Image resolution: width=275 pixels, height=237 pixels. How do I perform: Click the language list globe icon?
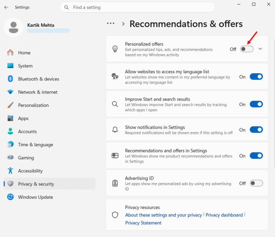pyautogui.click(x=115, y=76)
